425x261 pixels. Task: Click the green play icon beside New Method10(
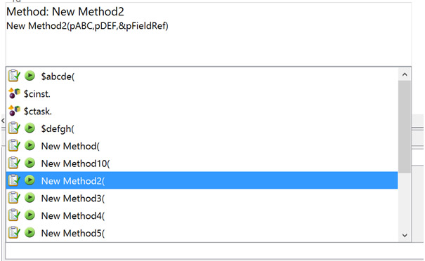pos(30,163)
